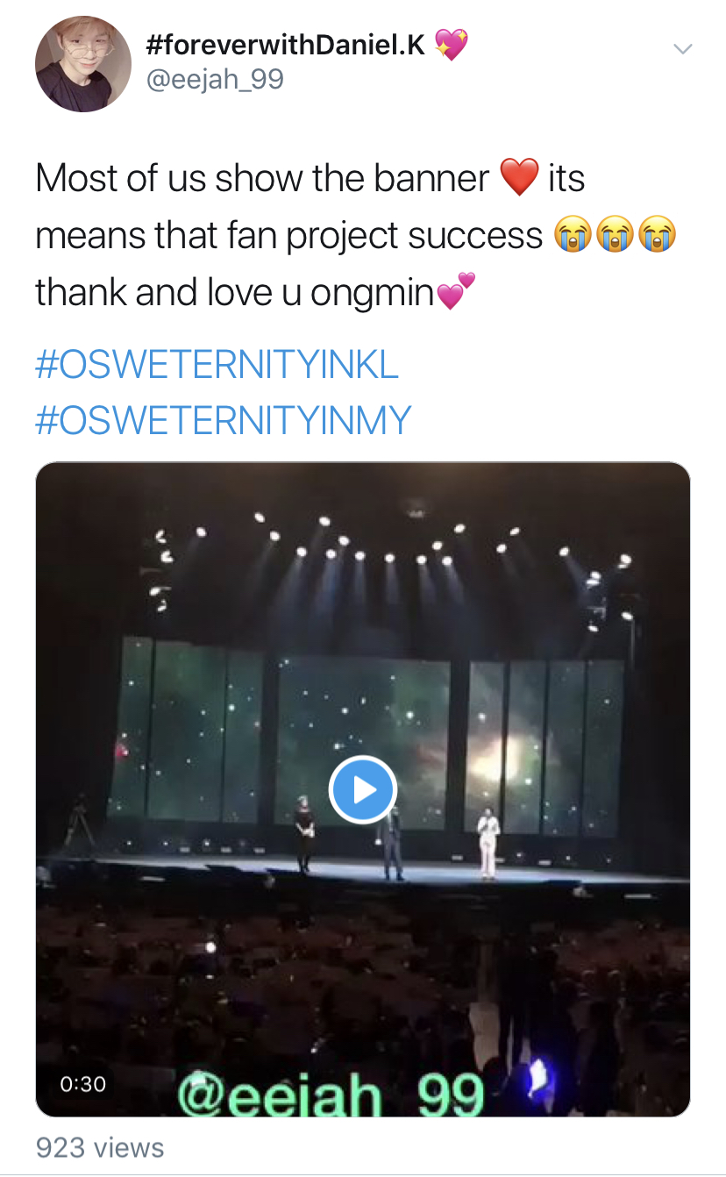This screenshot has width=726, height=1177.
Task: Open the #OSWETERNITYINMY hashtag
Action: 223,420
